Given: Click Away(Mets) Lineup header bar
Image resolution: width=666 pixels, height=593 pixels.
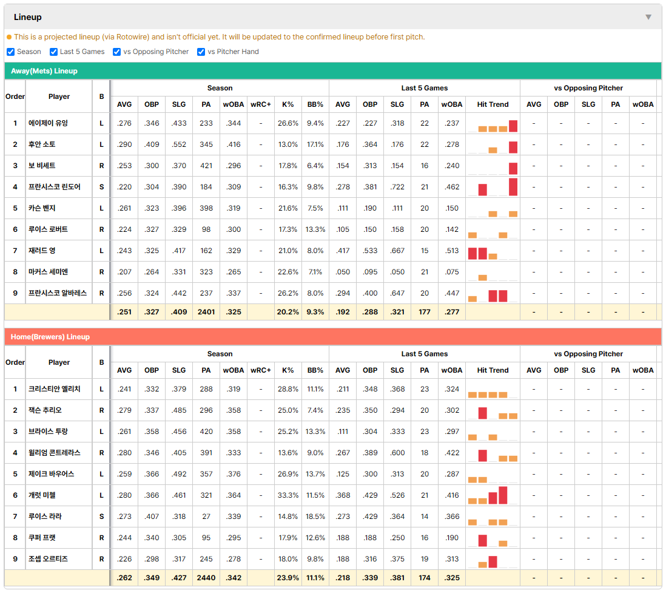Looking at the screenshot, I should tap(332, 71).
